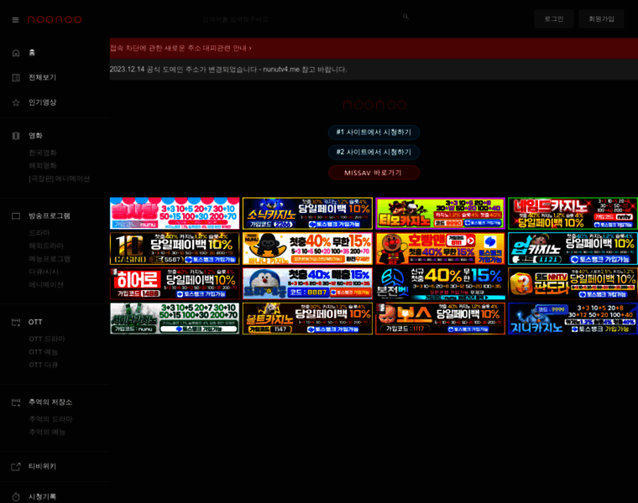
Task: Open the 사이다카지노 banner ad
Action: coord(175,319)
